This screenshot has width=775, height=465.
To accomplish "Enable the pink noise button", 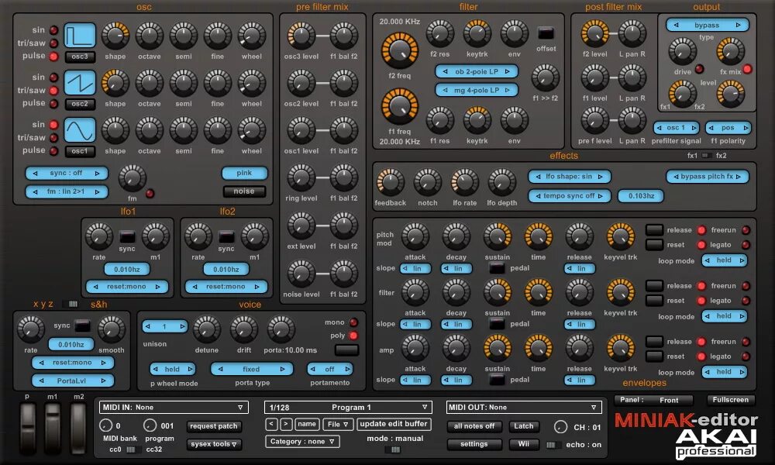I will (244, 173).
